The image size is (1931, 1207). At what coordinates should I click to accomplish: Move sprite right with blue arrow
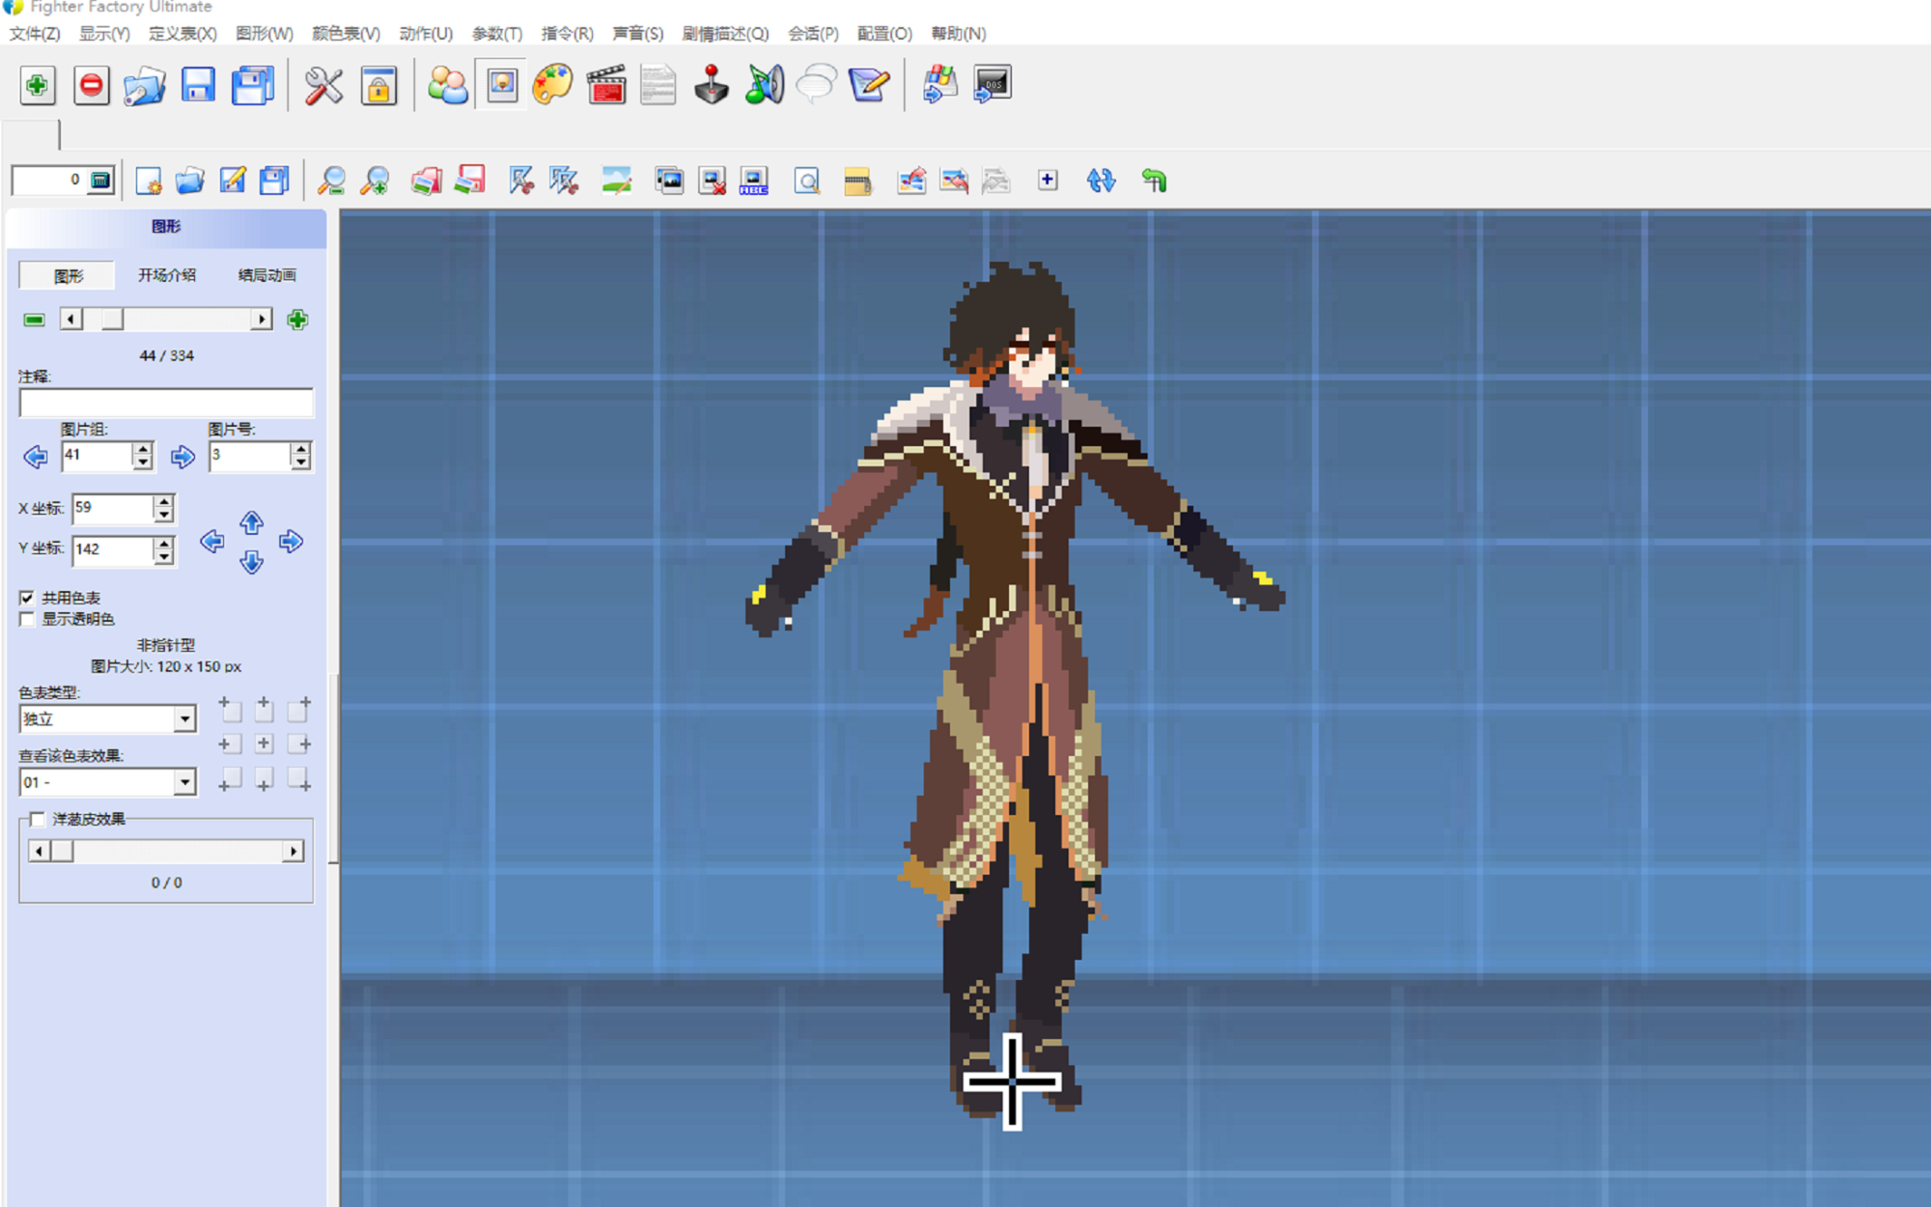pyautogui.click(x=291, y=542)
